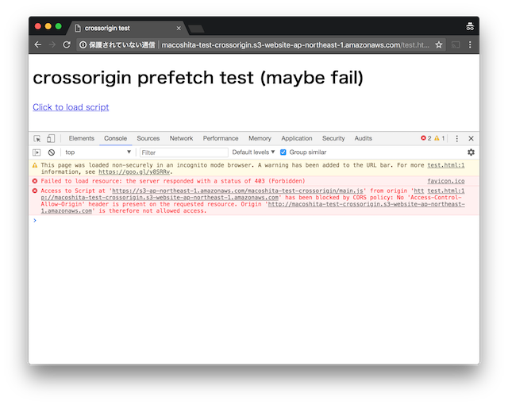Viewport: 508px width, 405px height.
Task: Click the browser back arrow
Action: pos(38,45)
